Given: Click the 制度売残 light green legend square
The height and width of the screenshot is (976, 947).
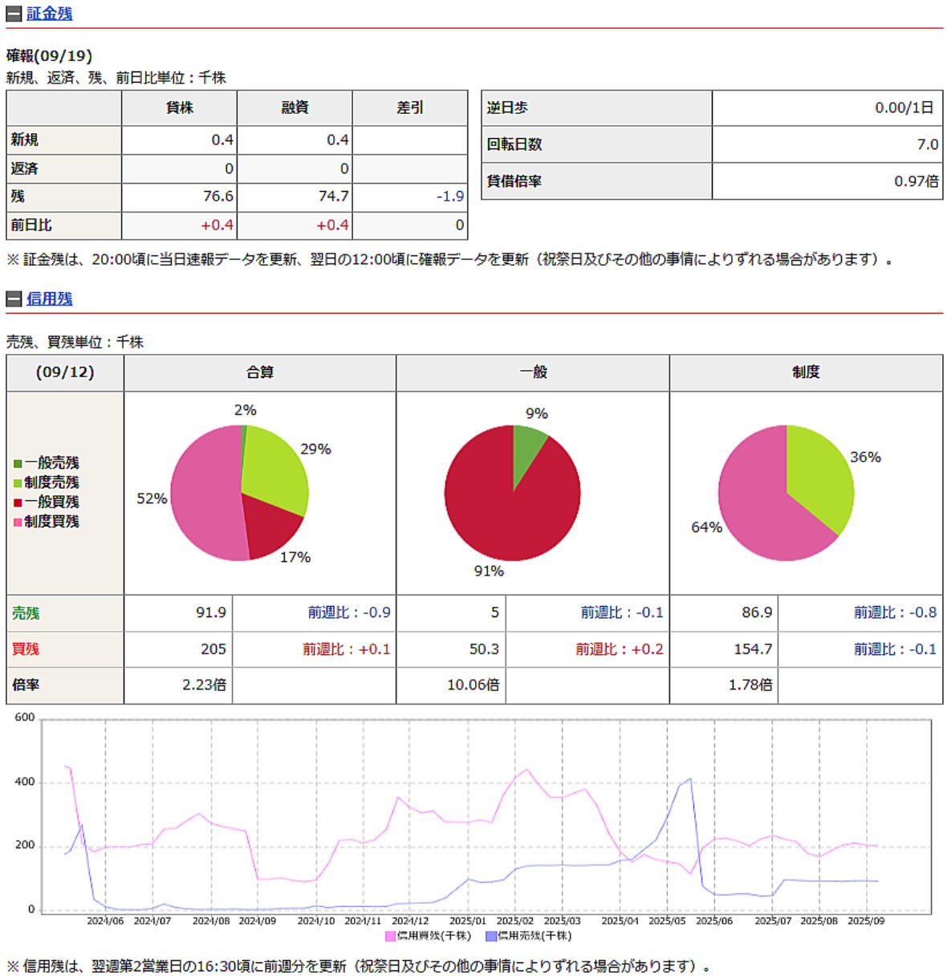Looking at the screenshot, I should point(18,483).
